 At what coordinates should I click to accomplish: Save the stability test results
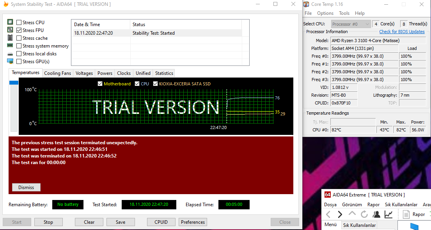(x=121, y=222)
